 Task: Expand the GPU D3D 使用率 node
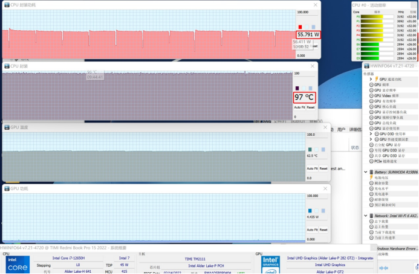(x=371, y=134)
